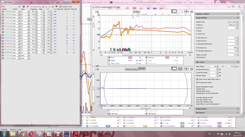Click the red X delete filters icon
This screenshot has width=245, height=137.
(x=28, y=6)
